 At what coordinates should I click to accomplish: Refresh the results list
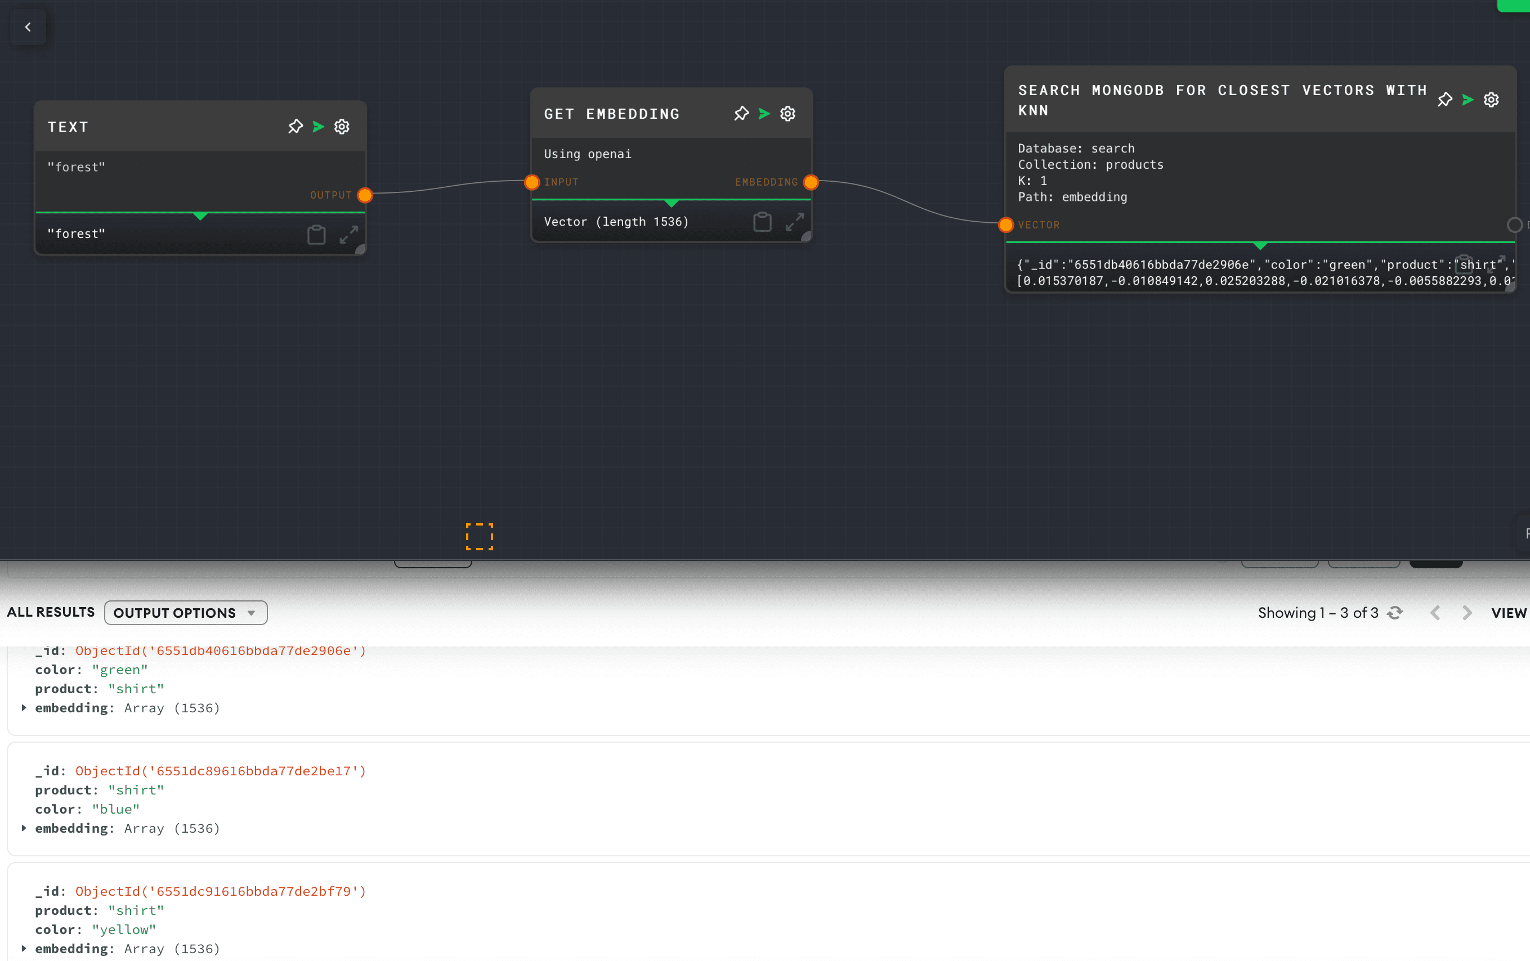(x=1395, y=613)
